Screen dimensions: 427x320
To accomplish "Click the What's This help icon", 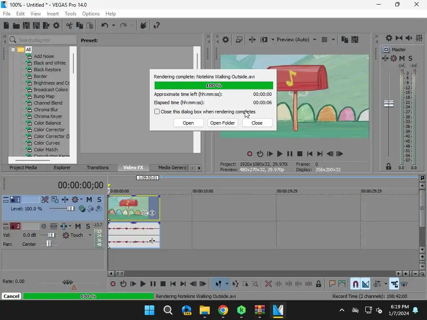I will pos(157,25).
